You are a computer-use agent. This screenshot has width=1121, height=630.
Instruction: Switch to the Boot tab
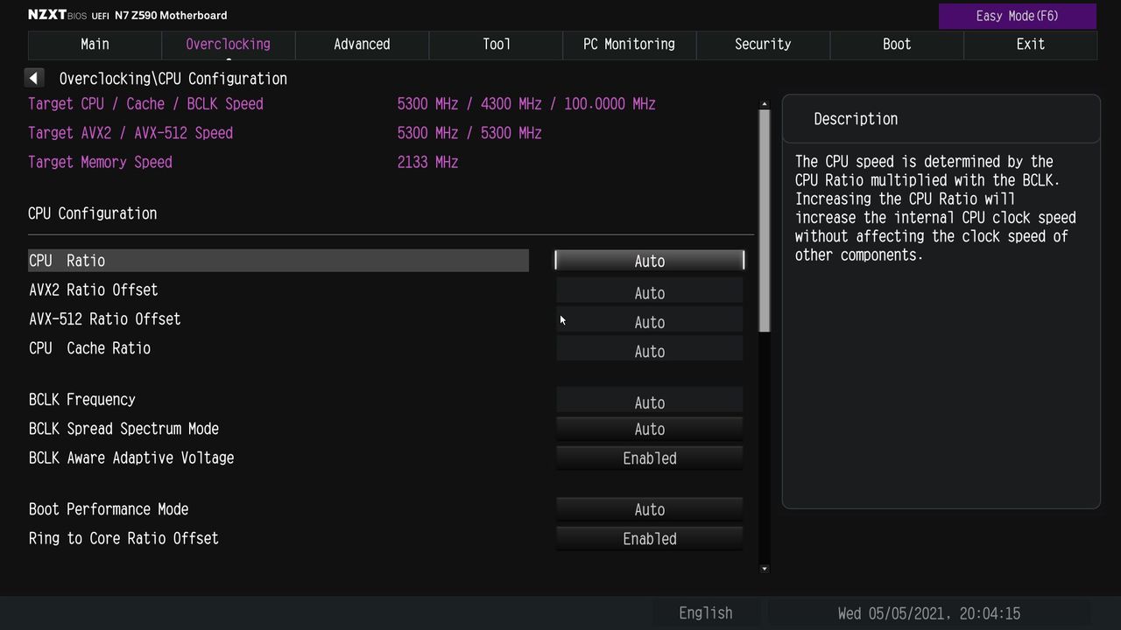pyautogui.click(x=897, y=45)
